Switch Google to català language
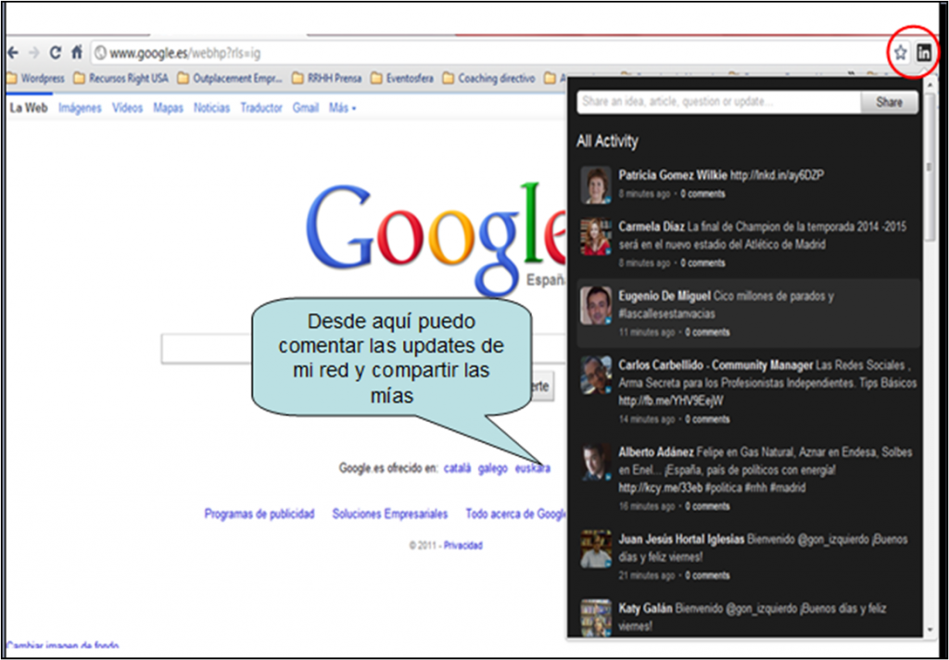The width and height of the screenshot is (949, 660). pyautogui.click(x=457, y=468)
